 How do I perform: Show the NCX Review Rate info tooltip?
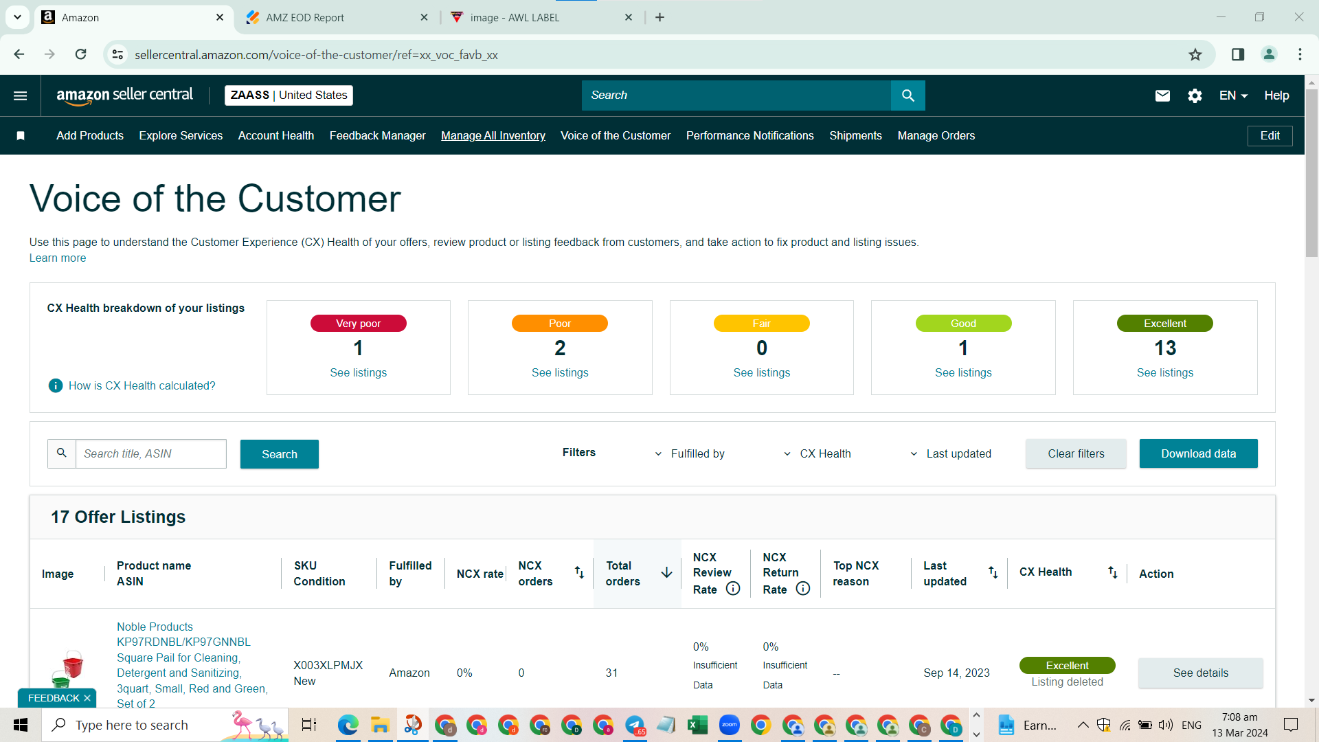tap(733, 589)
